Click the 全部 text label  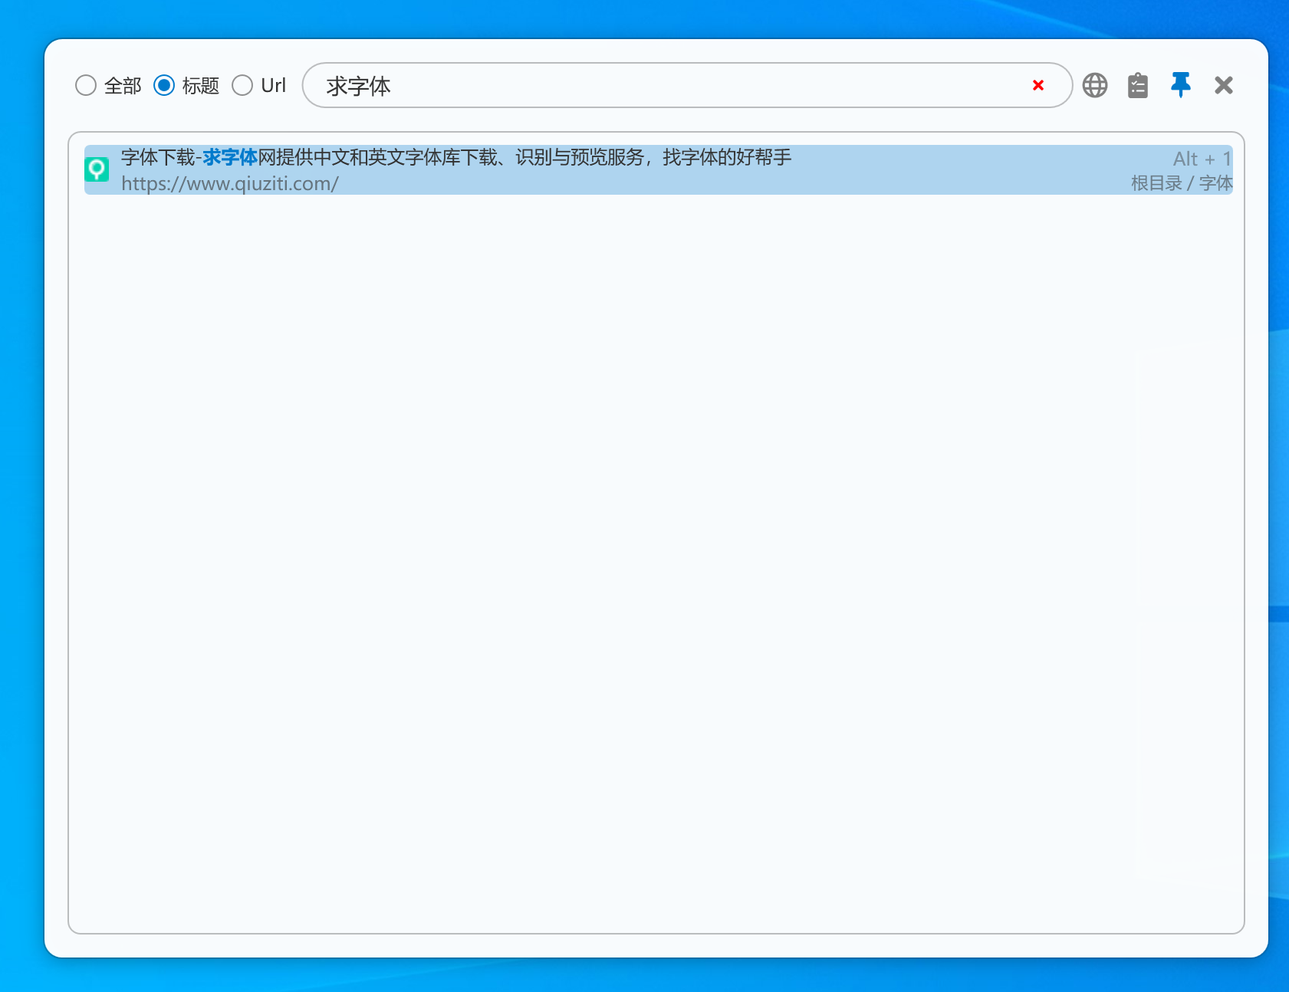(x=123, y=86)
